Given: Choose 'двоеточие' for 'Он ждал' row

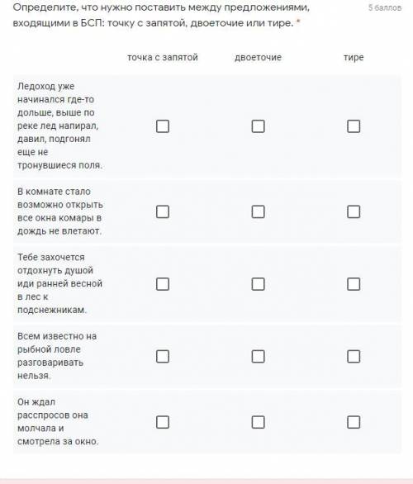Looking at the screenshot, I should [x=258, y=422].
